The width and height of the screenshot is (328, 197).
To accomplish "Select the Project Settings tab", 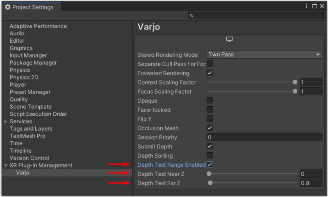I will pyautogui.click(x=32, y=7).
